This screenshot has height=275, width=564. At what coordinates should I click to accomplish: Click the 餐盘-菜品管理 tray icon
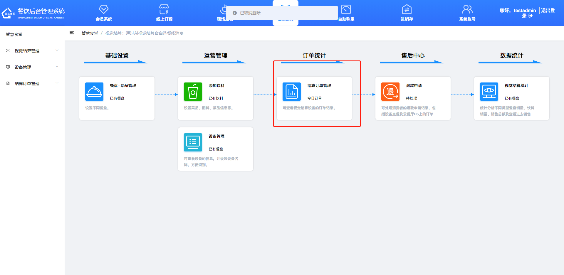click(94, 91)
